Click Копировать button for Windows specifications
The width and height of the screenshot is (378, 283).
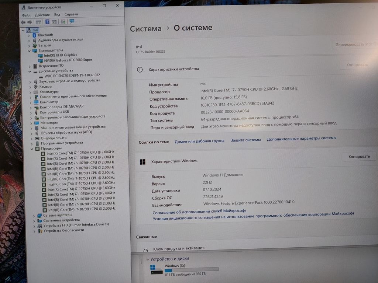[x=358, y=157]
